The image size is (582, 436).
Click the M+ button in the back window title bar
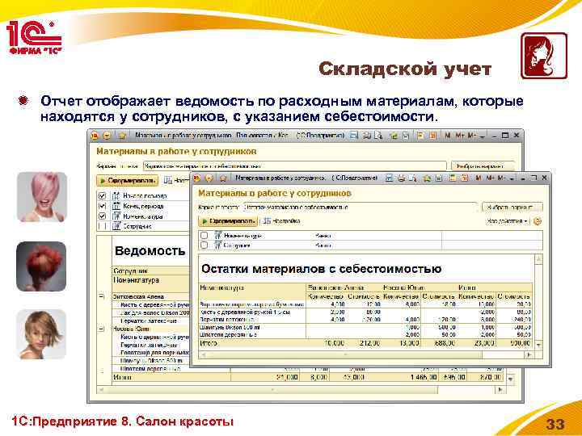point(459,136)
